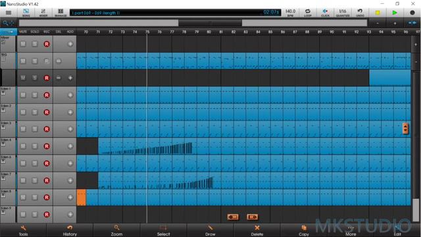Solo the TRG track
This screenshot has width=421, height=237.
point(35,61)
